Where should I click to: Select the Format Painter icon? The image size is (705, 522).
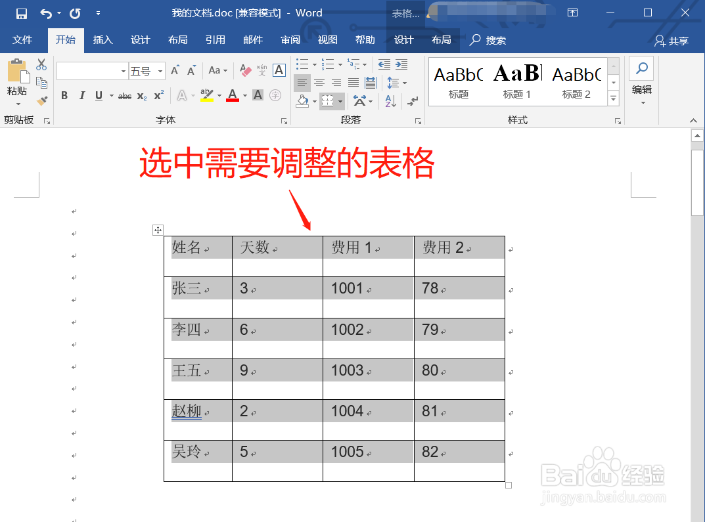(41, 100)
